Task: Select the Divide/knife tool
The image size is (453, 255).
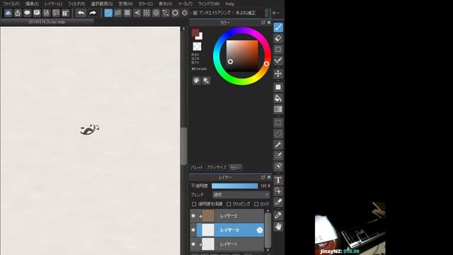Action: 278,202
